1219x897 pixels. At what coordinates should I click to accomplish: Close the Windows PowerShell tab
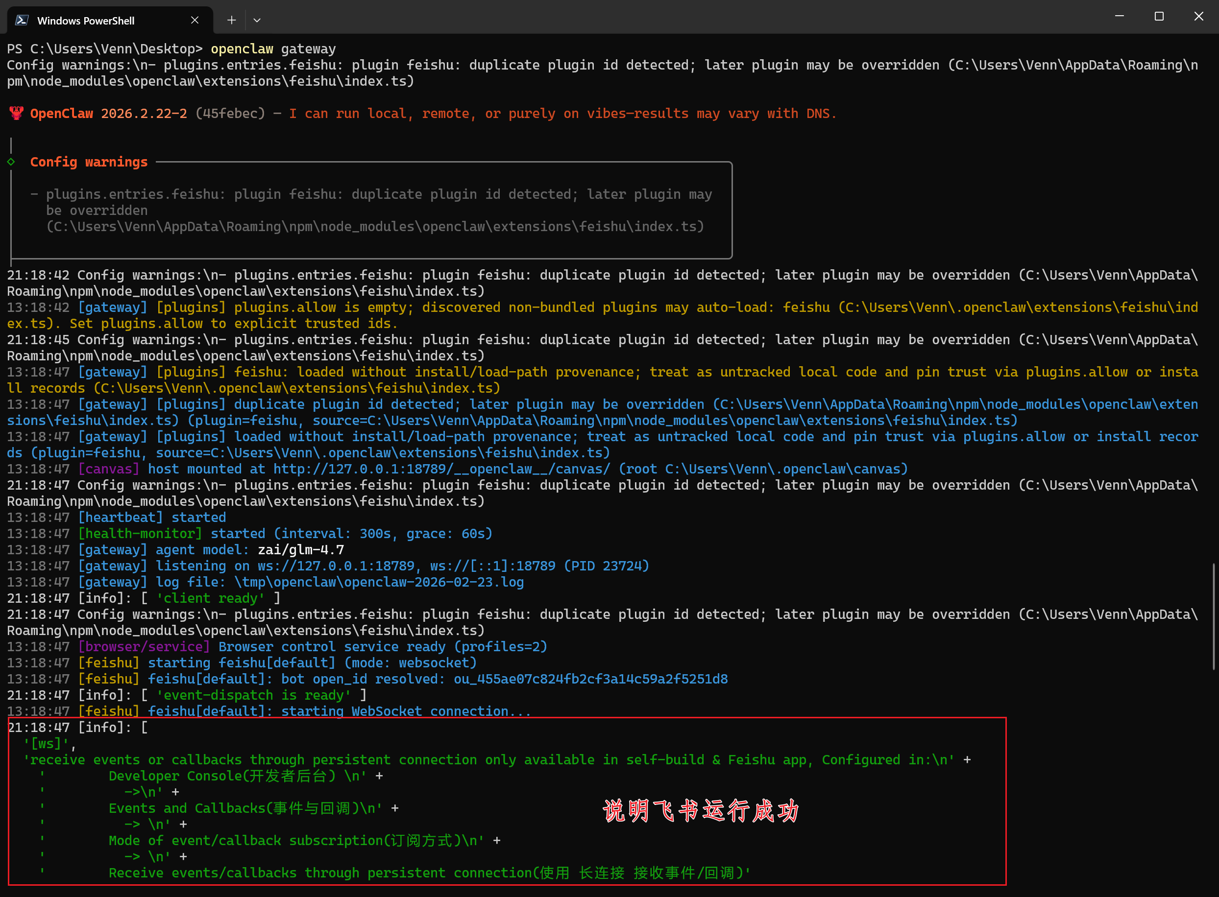pyautogui.click(x=195, y=20)
